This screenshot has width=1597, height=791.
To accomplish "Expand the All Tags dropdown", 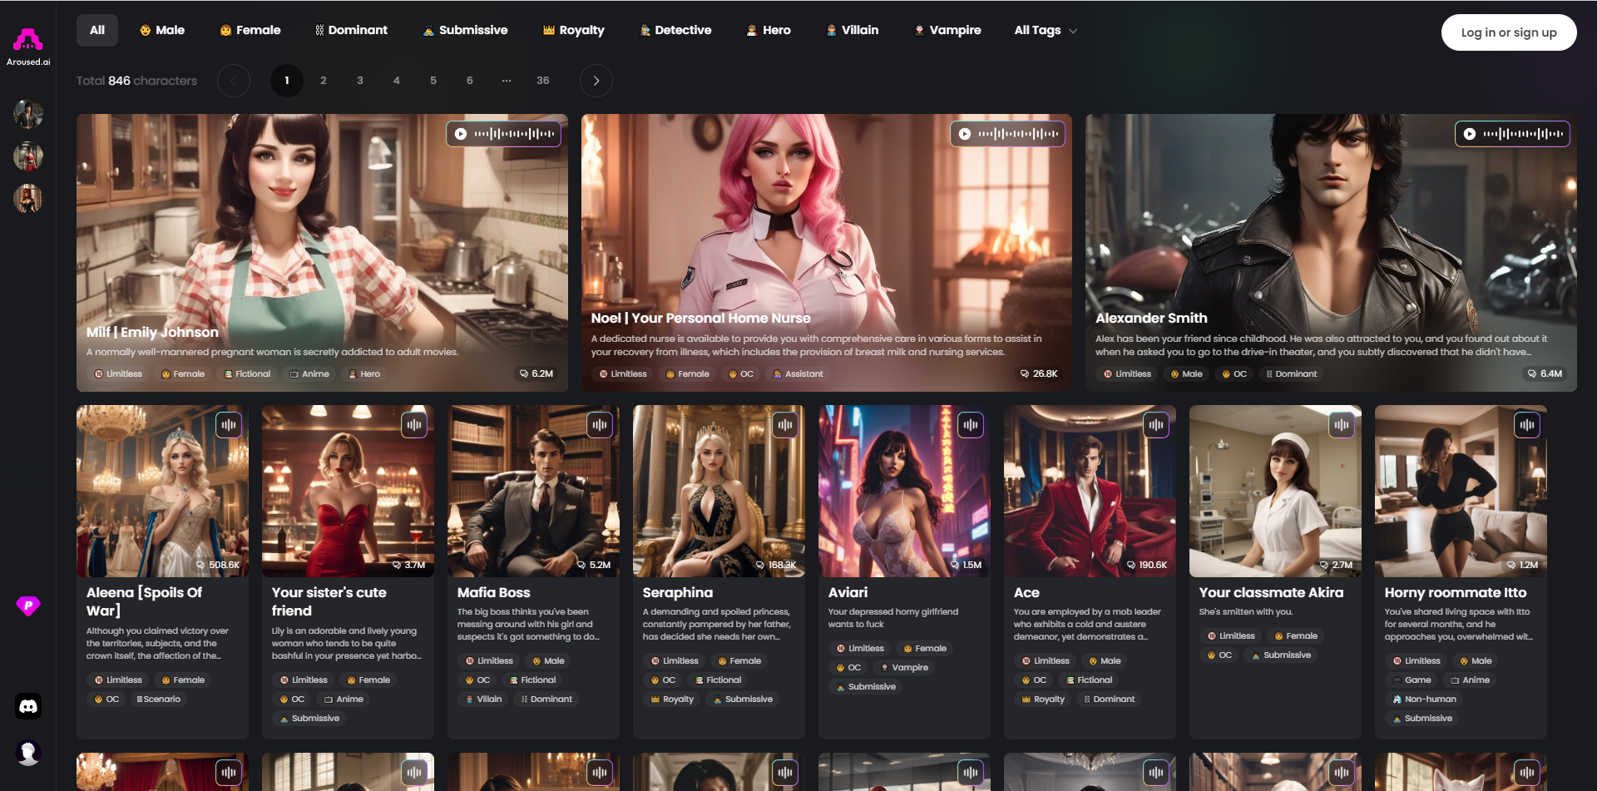I will tap(1045, 31).
